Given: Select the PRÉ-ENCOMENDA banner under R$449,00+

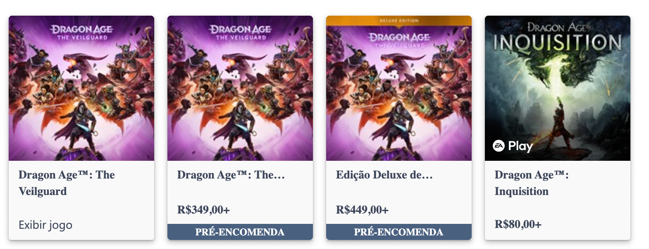Looking at the screenshot, I should pyautogui.click(x=399, y=232).
